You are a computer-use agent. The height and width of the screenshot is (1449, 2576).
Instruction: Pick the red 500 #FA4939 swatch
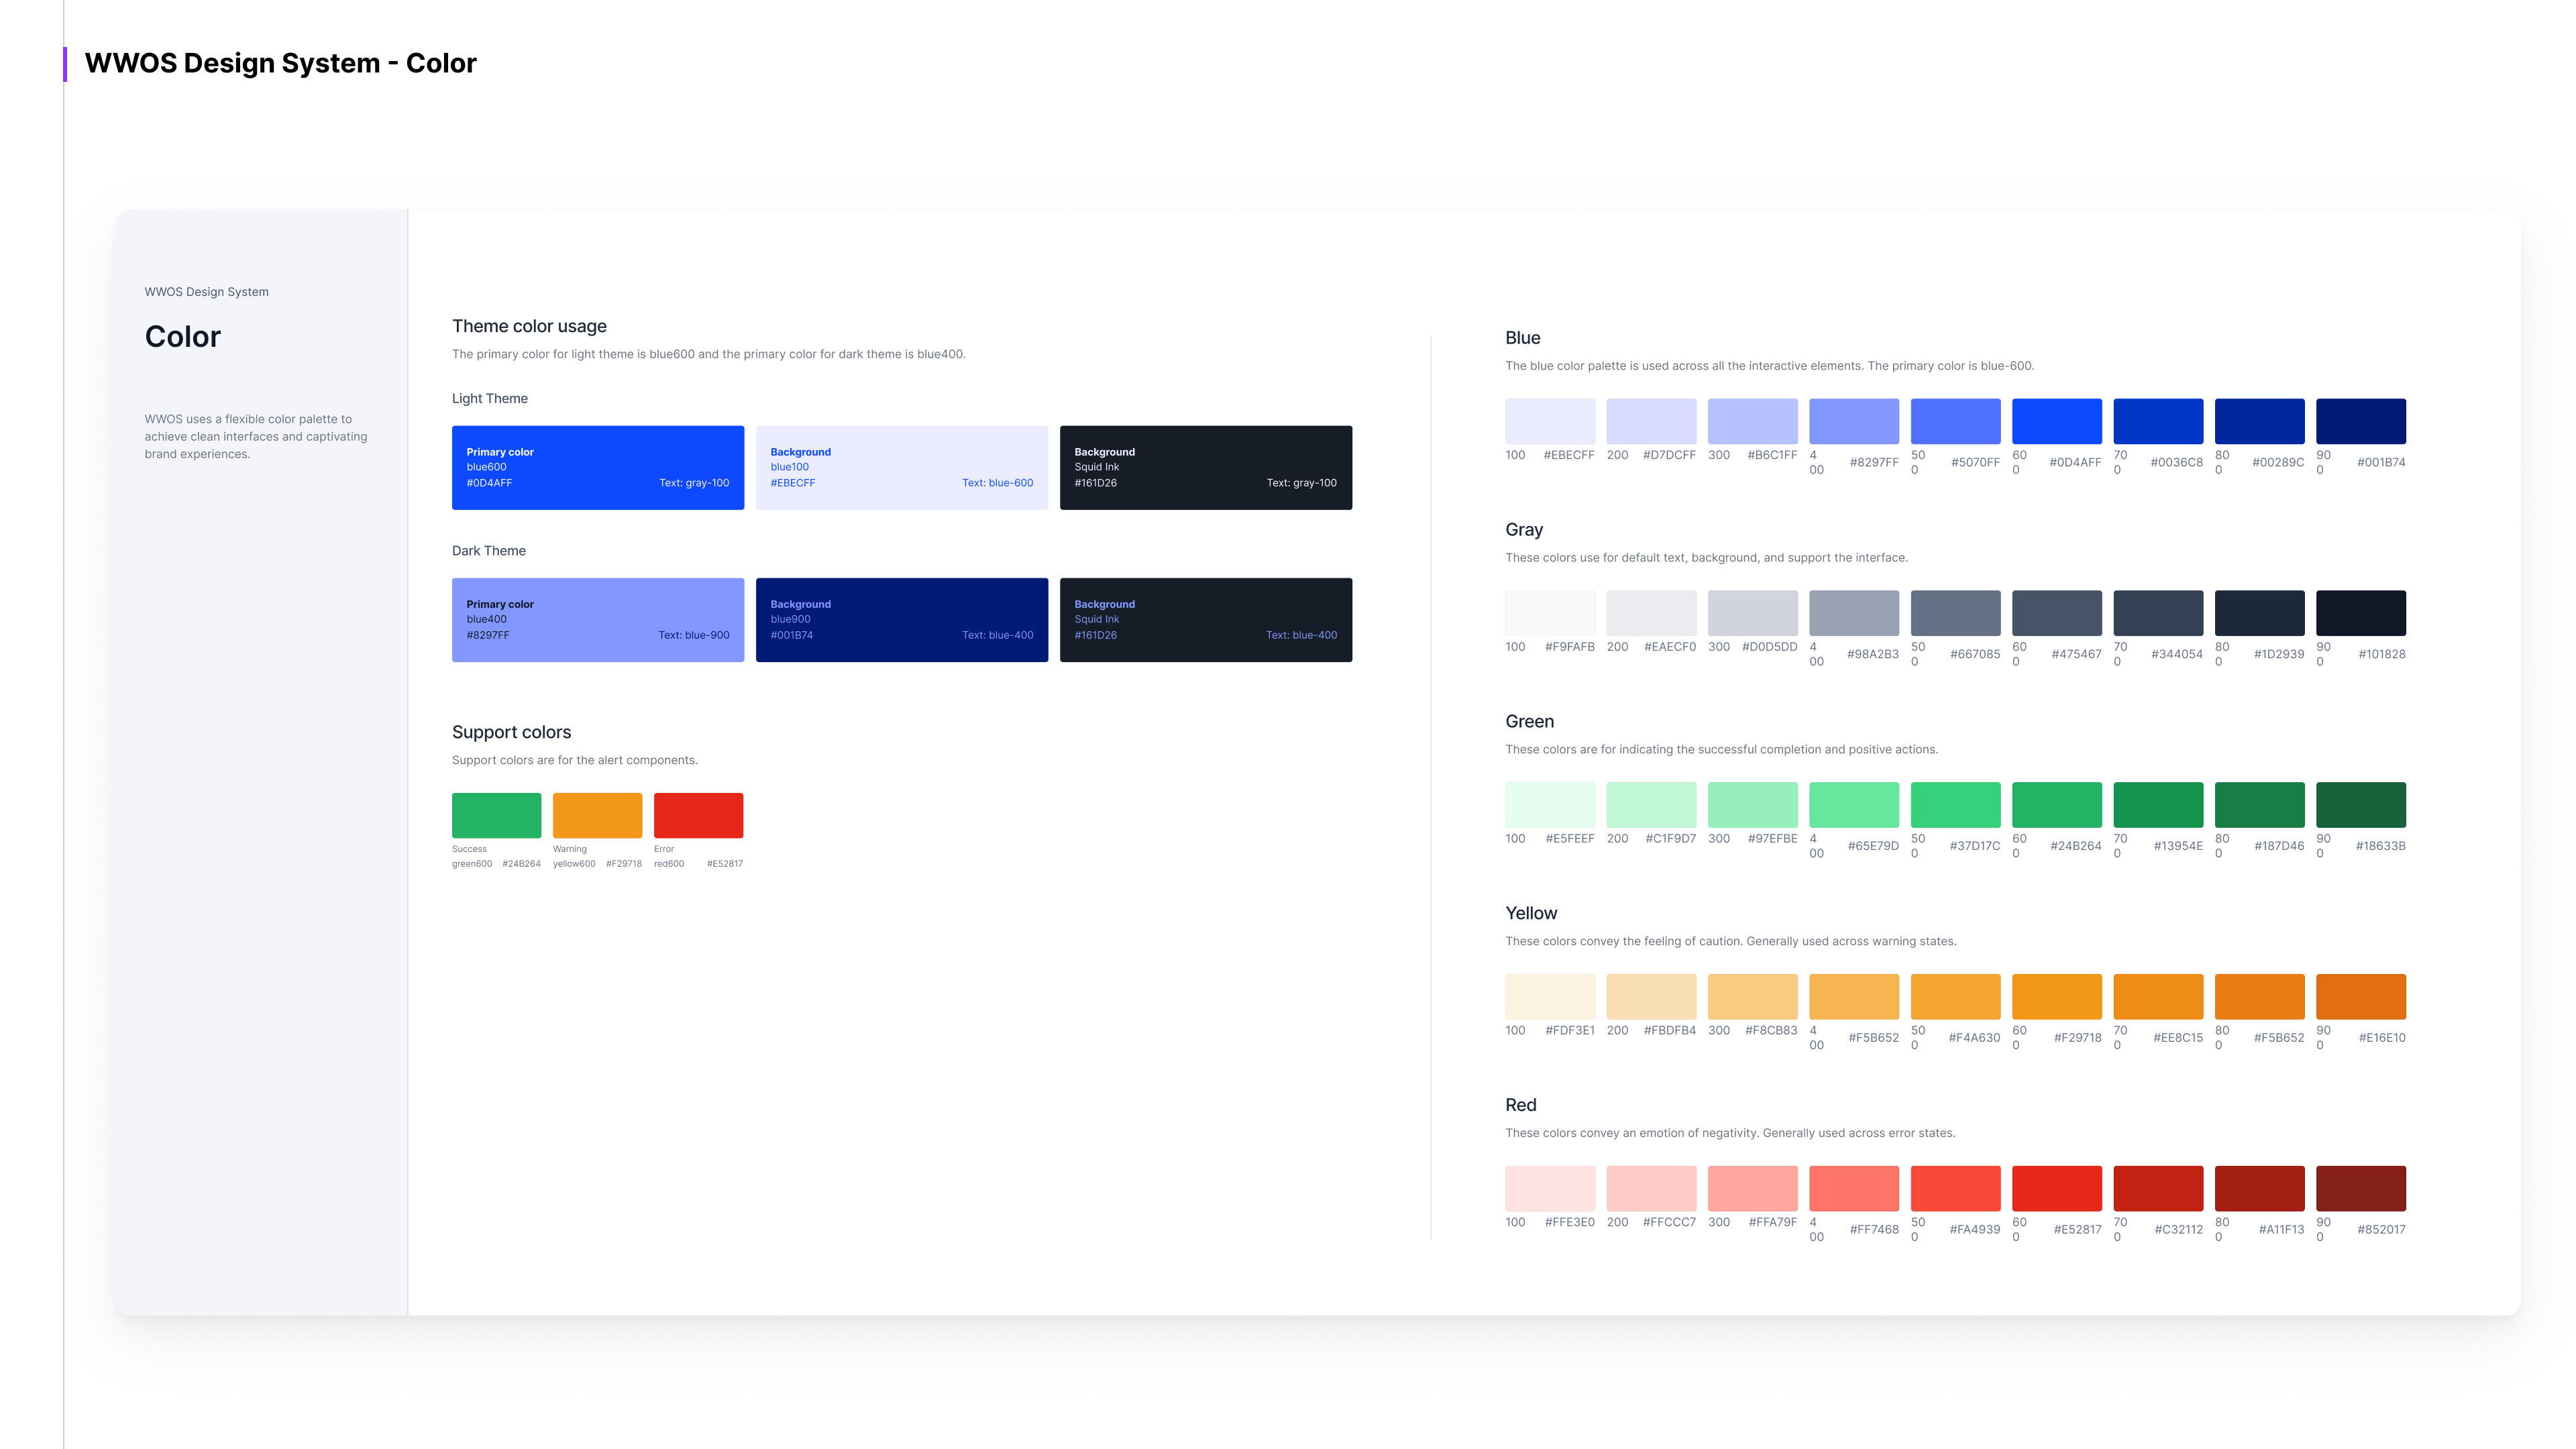coord(1955,1188)
